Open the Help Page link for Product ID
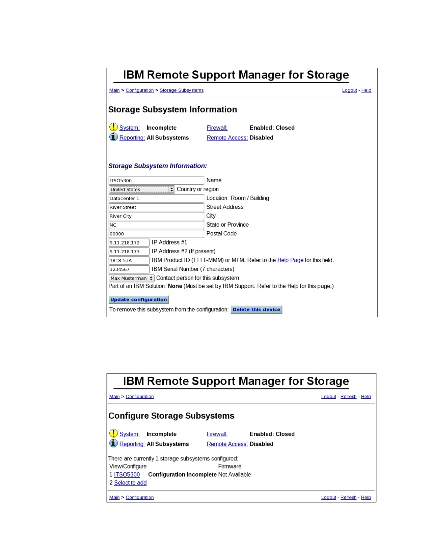 tap(290, 260)
